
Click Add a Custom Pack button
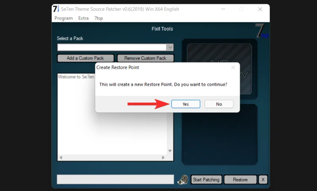pyautogui.click(x=85, y=58)
